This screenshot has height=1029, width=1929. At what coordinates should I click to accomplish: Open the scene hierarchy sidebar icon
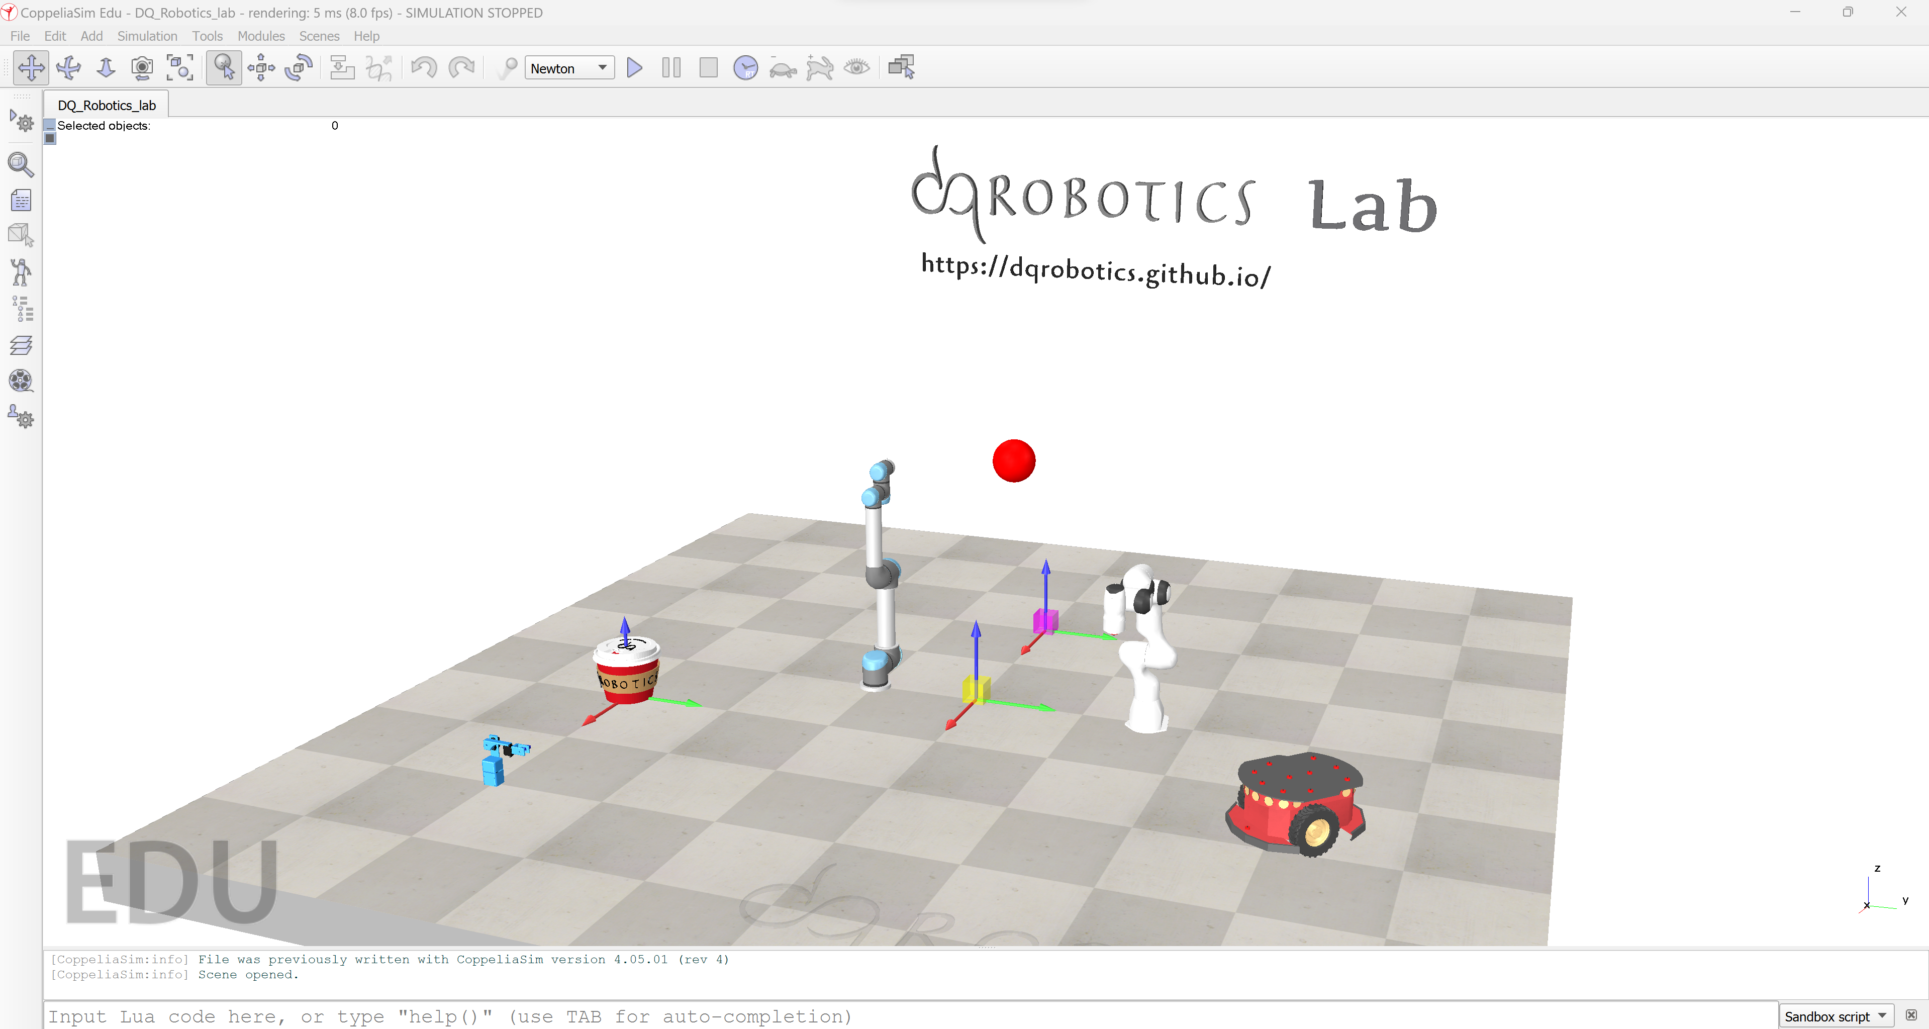[22, 309]
